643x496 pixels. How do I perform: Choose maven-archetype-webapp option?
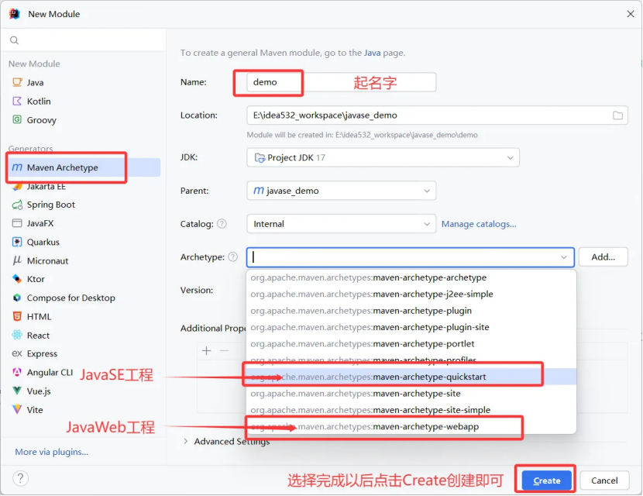(411, 426)
